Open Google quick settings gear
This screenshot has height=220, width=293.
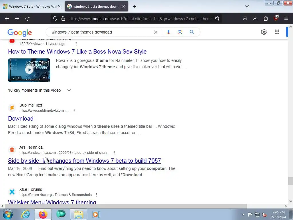[264, 32]
